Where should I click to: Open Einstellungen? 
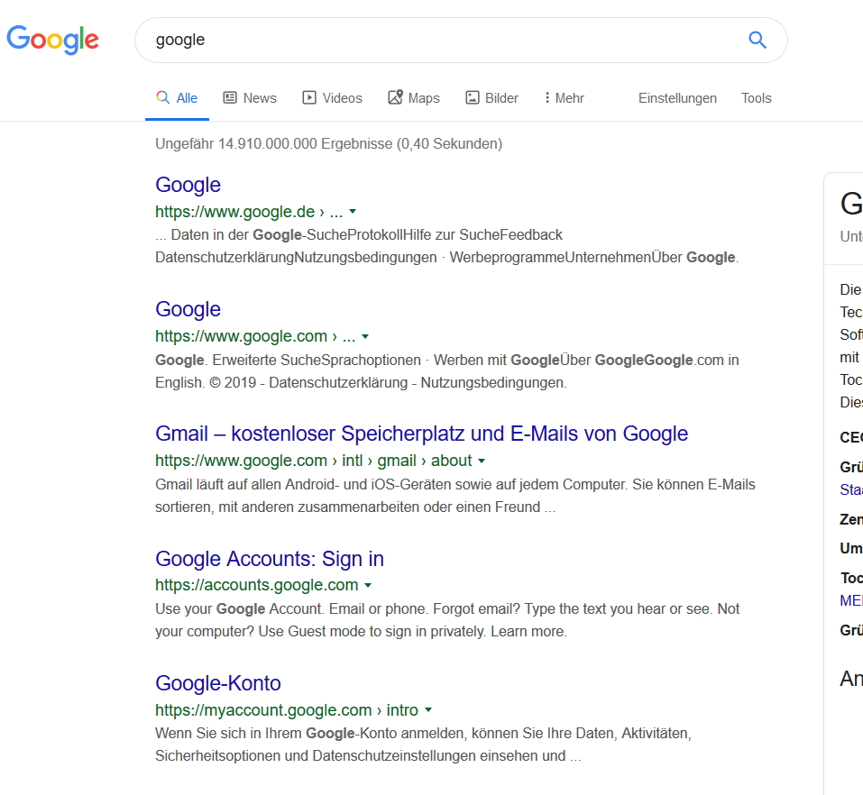tap(677, 98)
